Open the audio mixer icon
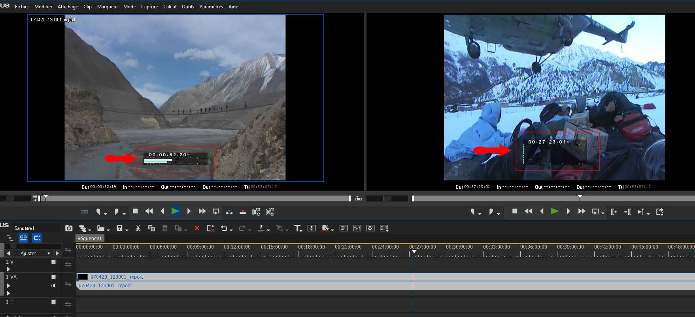 pyautogui.click(x=357, y=228)
